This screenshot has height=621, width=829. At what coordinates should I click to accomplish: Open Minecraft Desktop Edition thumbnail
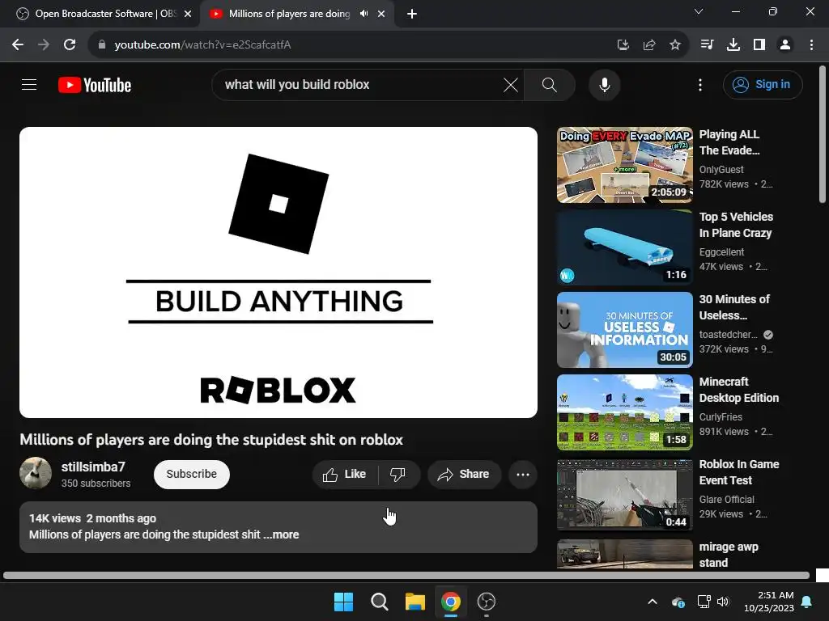pyautogui.click(x=624, y=412)
